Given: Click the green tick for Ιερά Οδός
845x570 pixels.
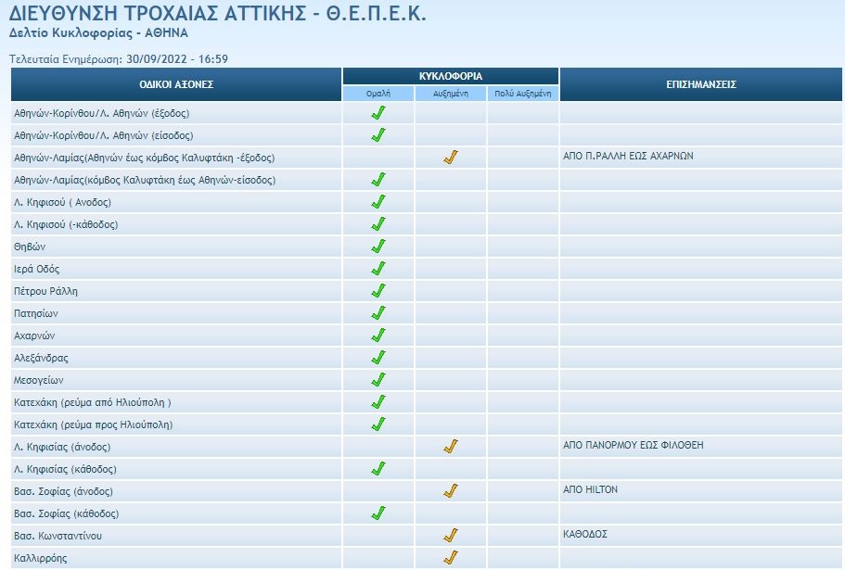Looking at the screenshot, I should [377, 268].
